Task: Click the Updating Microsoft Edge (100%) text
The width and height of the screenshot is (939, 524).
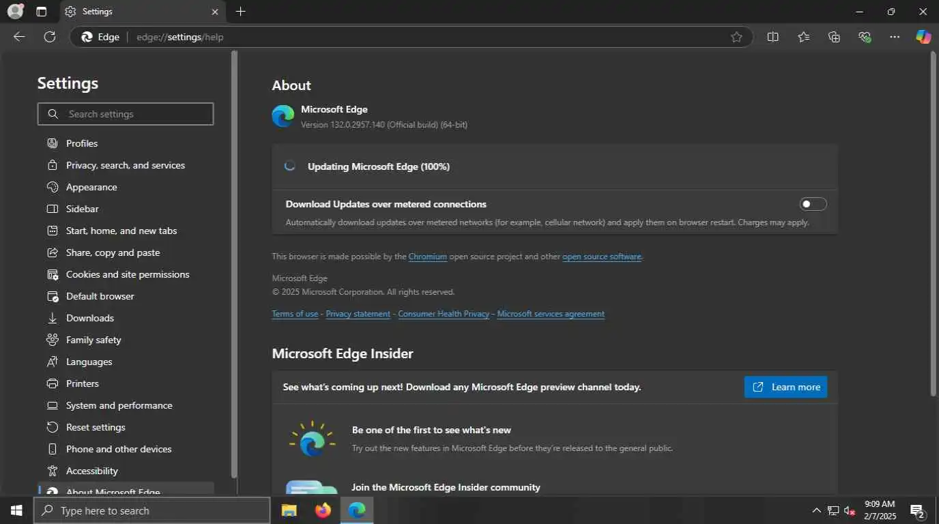Action: (x=379, y=166)
